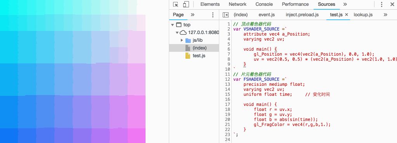The width and height of the screenshot is (397, 143).
Task: Expand the js/lib folder arrow
Action: pos(182,40)
